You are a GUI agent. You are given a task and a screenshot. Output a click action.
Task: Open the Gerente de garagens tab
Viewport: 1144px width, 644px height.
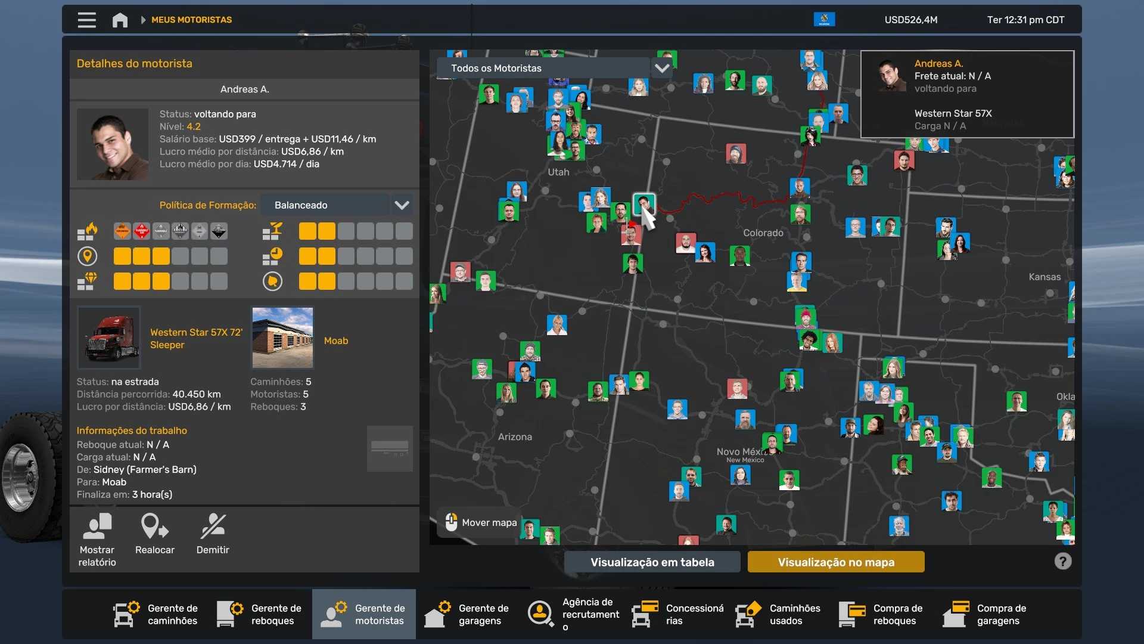467,614
